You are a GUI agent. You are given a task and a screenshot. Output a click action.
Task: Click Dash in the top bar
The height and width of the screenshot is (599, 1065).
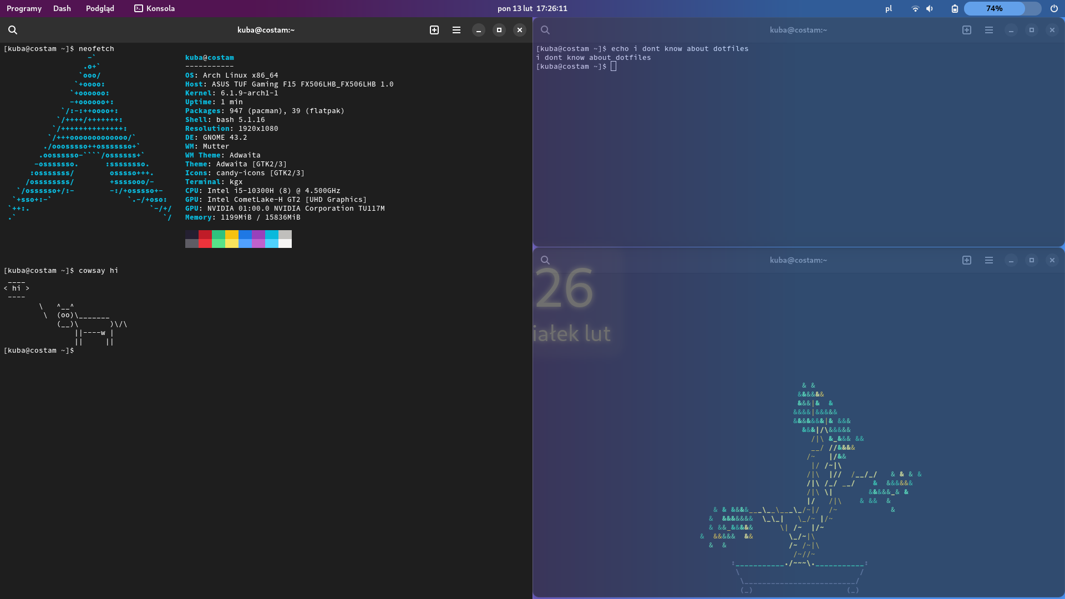tap(62, 8)
